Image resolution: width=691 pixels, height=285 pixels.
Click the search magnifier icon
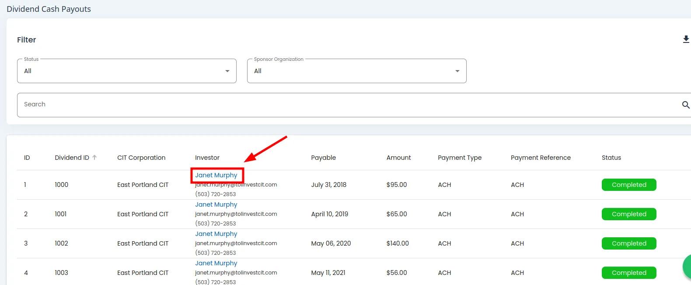coord(685,105)
